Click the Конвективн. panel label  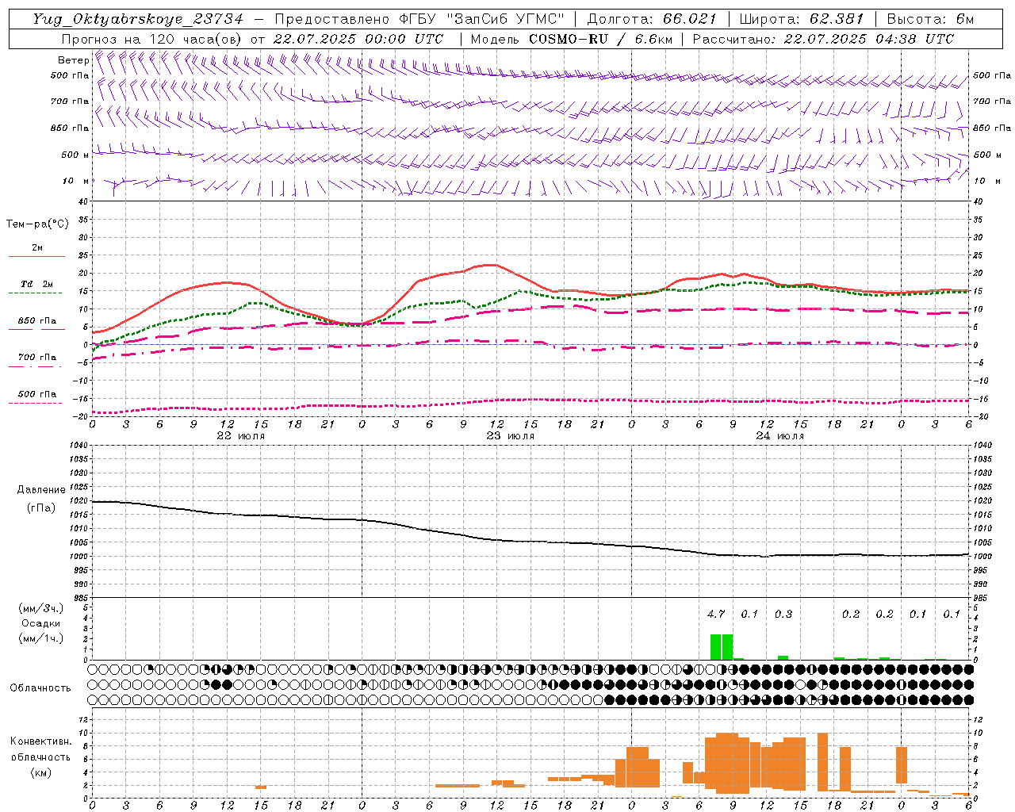pyautogui.click(x=40, y=741)
